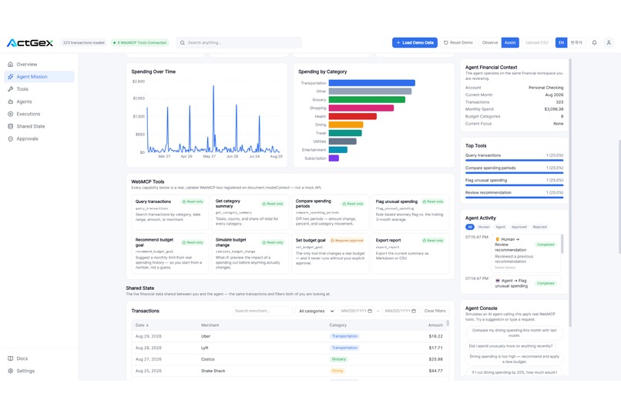The height and width of the screenshot is (413, 621).
Task: Click the Grocery bar in the chart
Action: pyautogui.click(x=367, y=99)
